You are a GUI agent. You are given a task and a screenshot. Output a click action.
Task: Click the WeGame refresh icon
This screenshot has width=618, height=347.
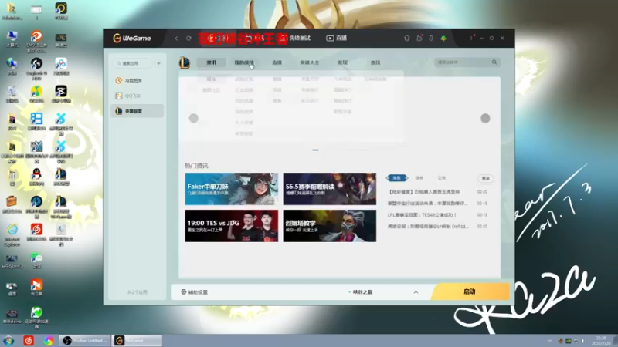188,38
